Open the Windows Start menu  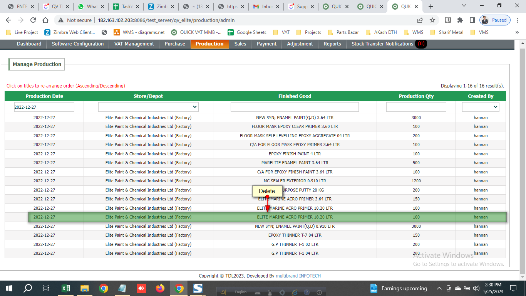(8, 288)
